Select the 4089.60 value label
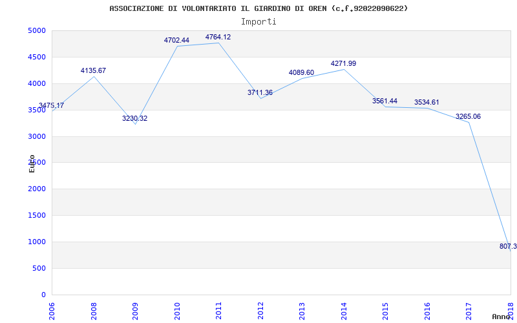 (301, 72)
